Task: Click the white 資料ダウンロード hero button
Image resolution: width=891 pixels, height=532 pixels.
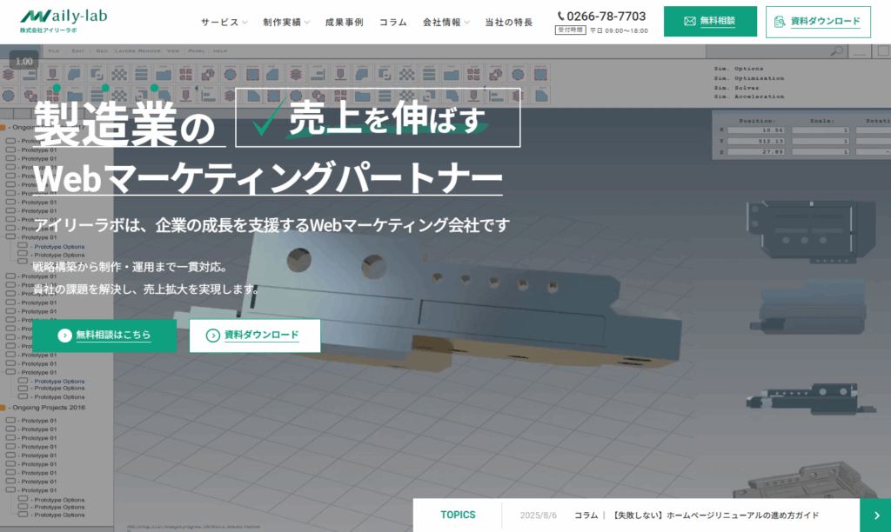Action: [x=255, y=336]
